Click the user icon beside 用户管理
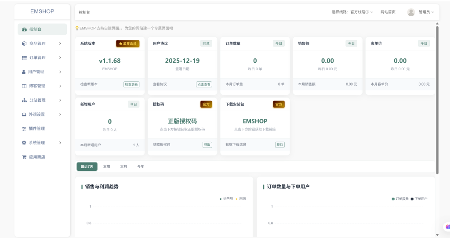Image resolution: width=450 pixels, height=238 pixels. [24, 72]
